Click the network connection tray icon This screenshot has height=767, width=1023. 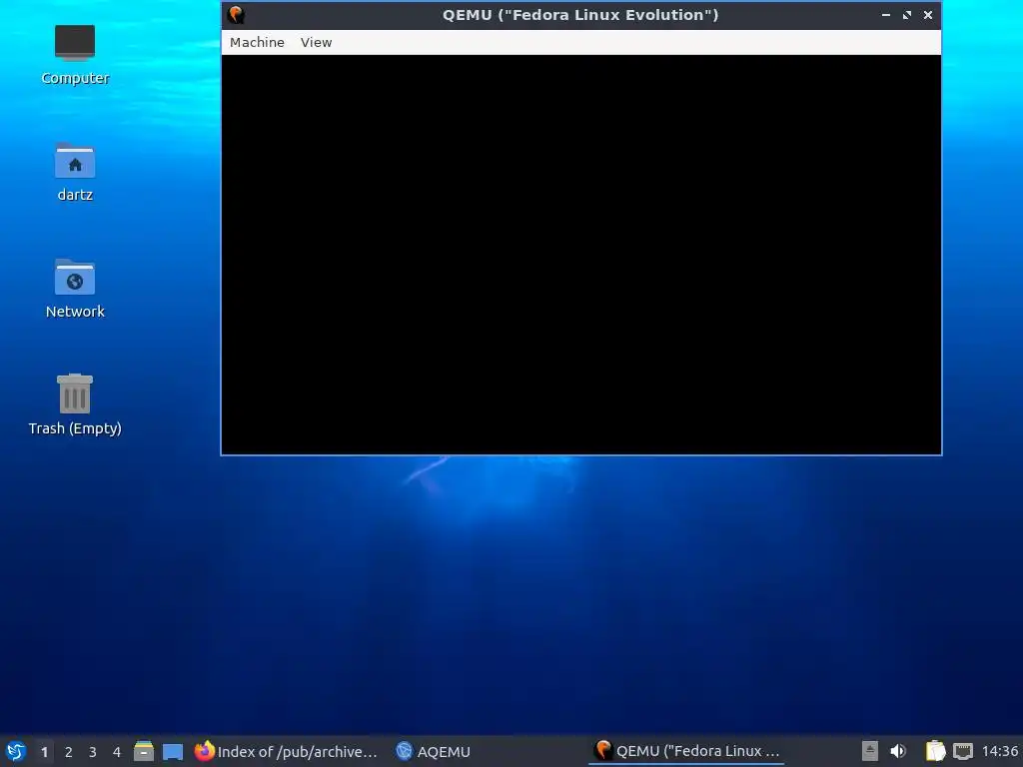tap(963, 751)
